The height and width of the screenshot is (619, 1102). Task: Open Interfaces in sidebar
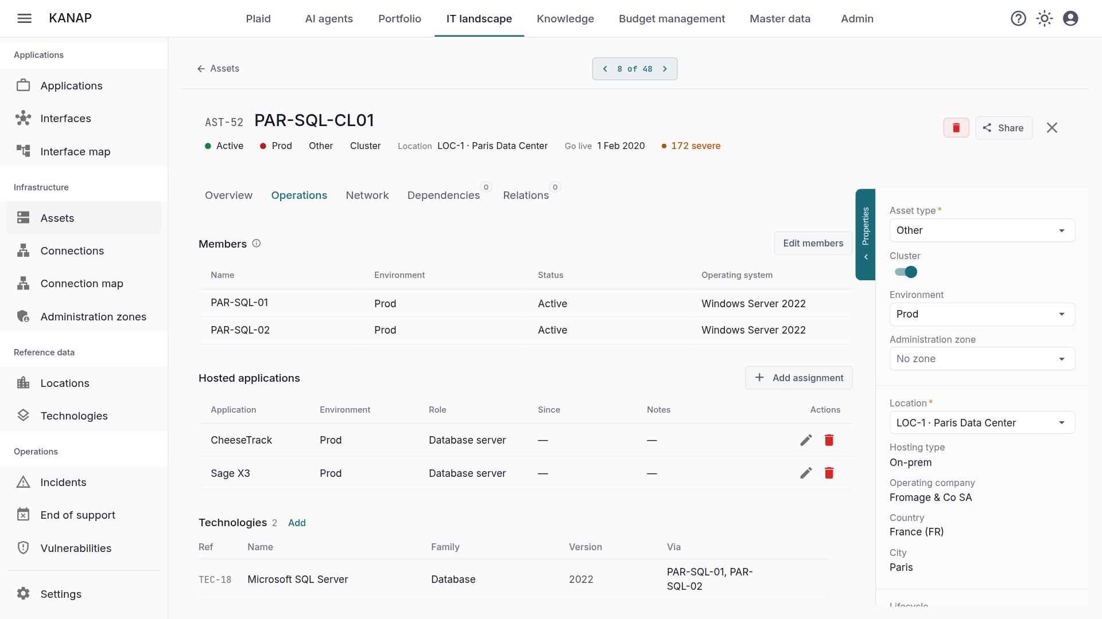point(84,118)
